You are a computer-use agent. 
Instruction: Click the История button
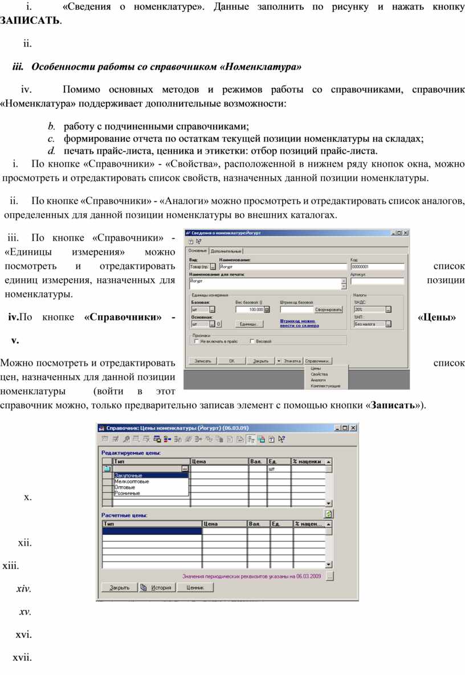point(157,588)
